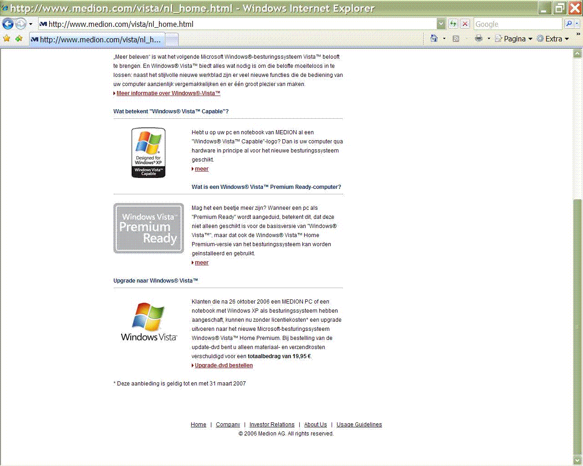Viewport: 583px width, 466px height.
Task: Click the vertical scrollbar down arrow
Action: 578,461
